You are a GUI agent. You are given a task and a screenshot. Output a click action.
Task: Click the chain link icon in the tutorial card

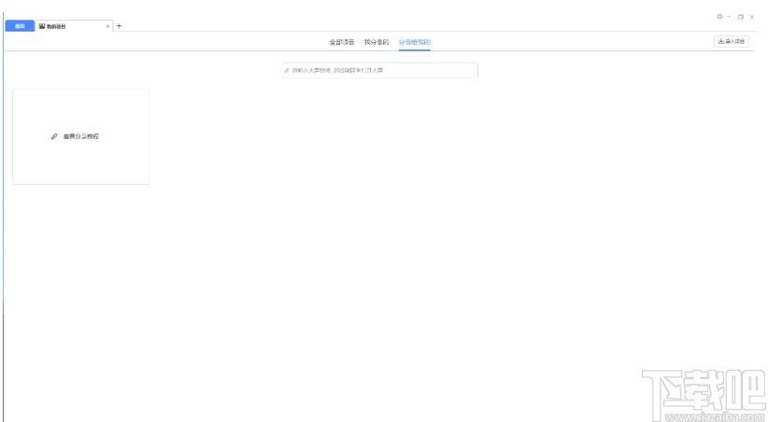click(x=54, y=136)
